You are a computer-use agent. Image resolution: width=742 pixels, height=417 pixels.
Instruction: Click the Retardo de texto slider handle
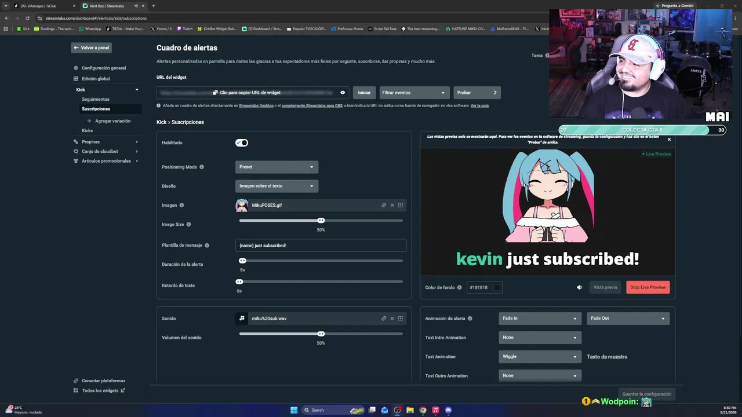click(x=239, y=282)
